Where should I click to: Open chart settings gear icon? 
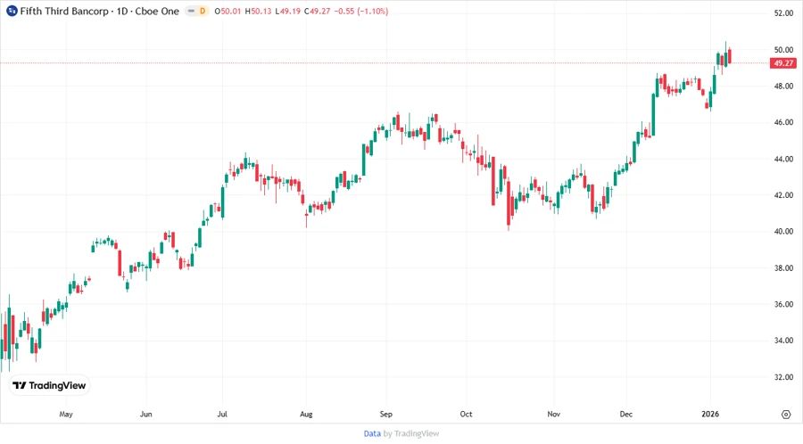pyautogui.click(x=786, y=415)
